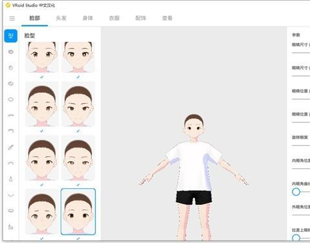Choose the face preset with worried slanted eyebrows
Viewport: 310px width, 243px height.
point(42,211)
